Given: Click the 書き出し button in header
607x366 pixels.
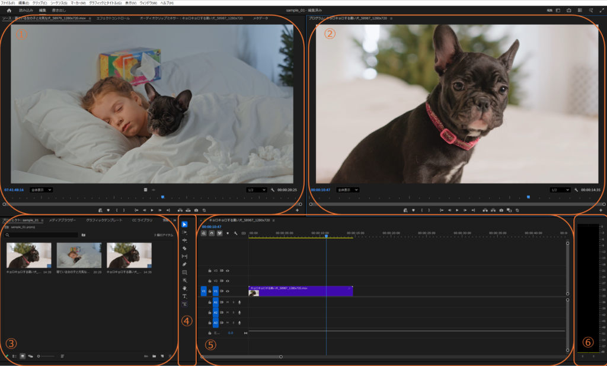Looking at the screenshot, I should pyautogui.click(x=59, y=10).
